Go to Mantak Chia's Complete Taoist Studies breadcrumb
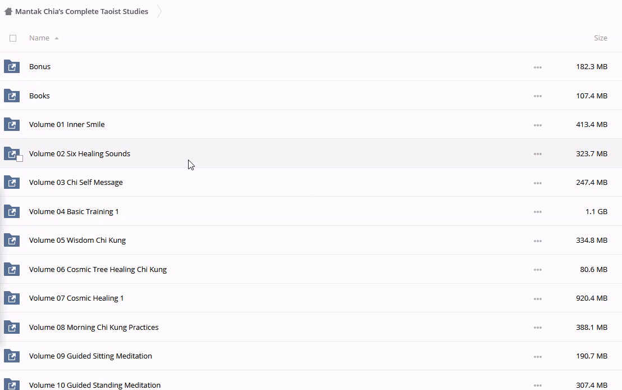 tap(81, 11)
